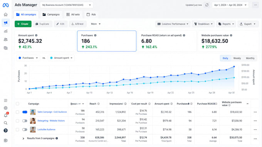Click the search magnifier sidebar icon

pyautogui.click(x=5, y=123)
